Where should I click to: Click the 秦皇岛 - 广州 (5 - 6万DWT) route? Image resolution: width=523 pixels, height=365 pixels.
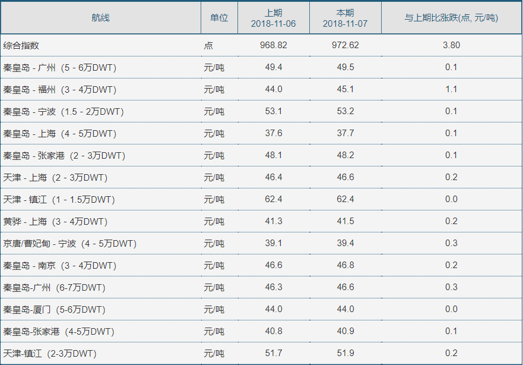60,68
